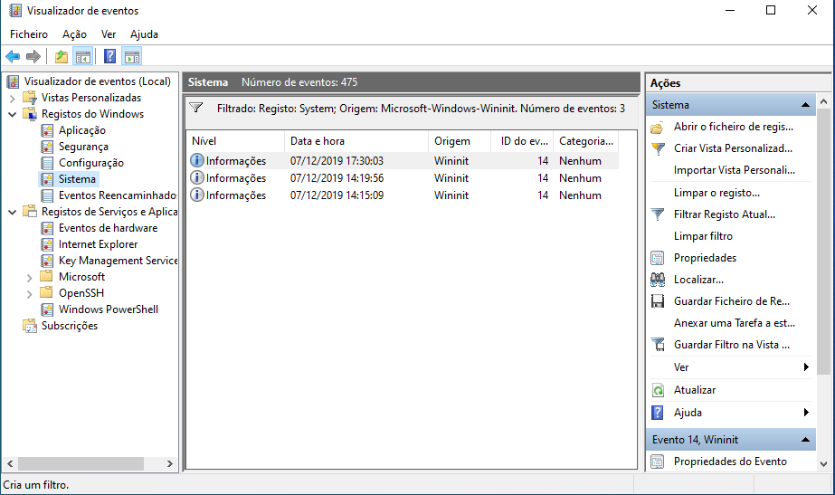The height and width of the screenshot is (495, 835).
Task: Click the Forward arrow toolbar icon
Action: [x=33, y=56]
